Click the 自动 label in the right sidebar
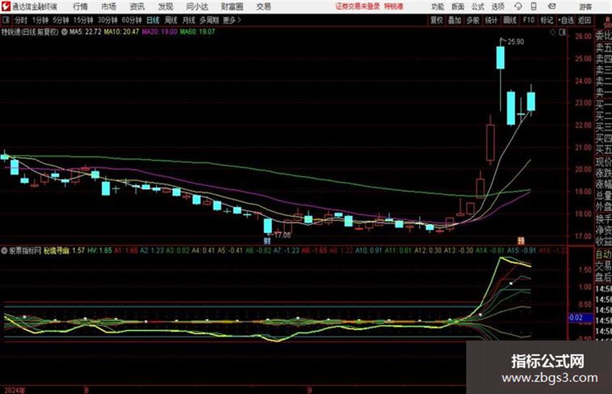 click(x=604, y=254)
